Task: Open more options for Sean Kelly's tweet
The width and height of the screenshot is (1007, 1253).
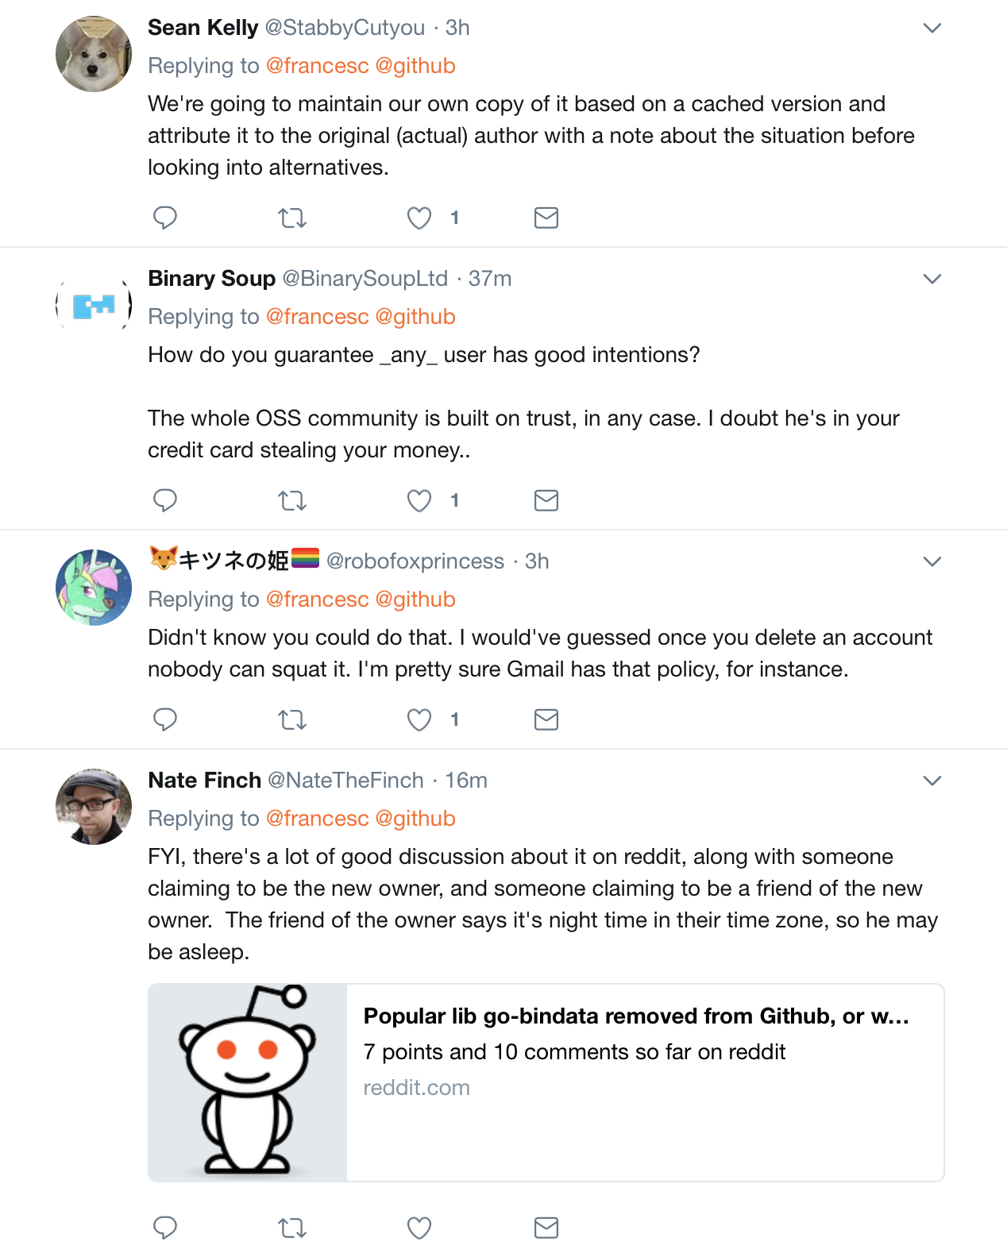Action: click(932, 28)
